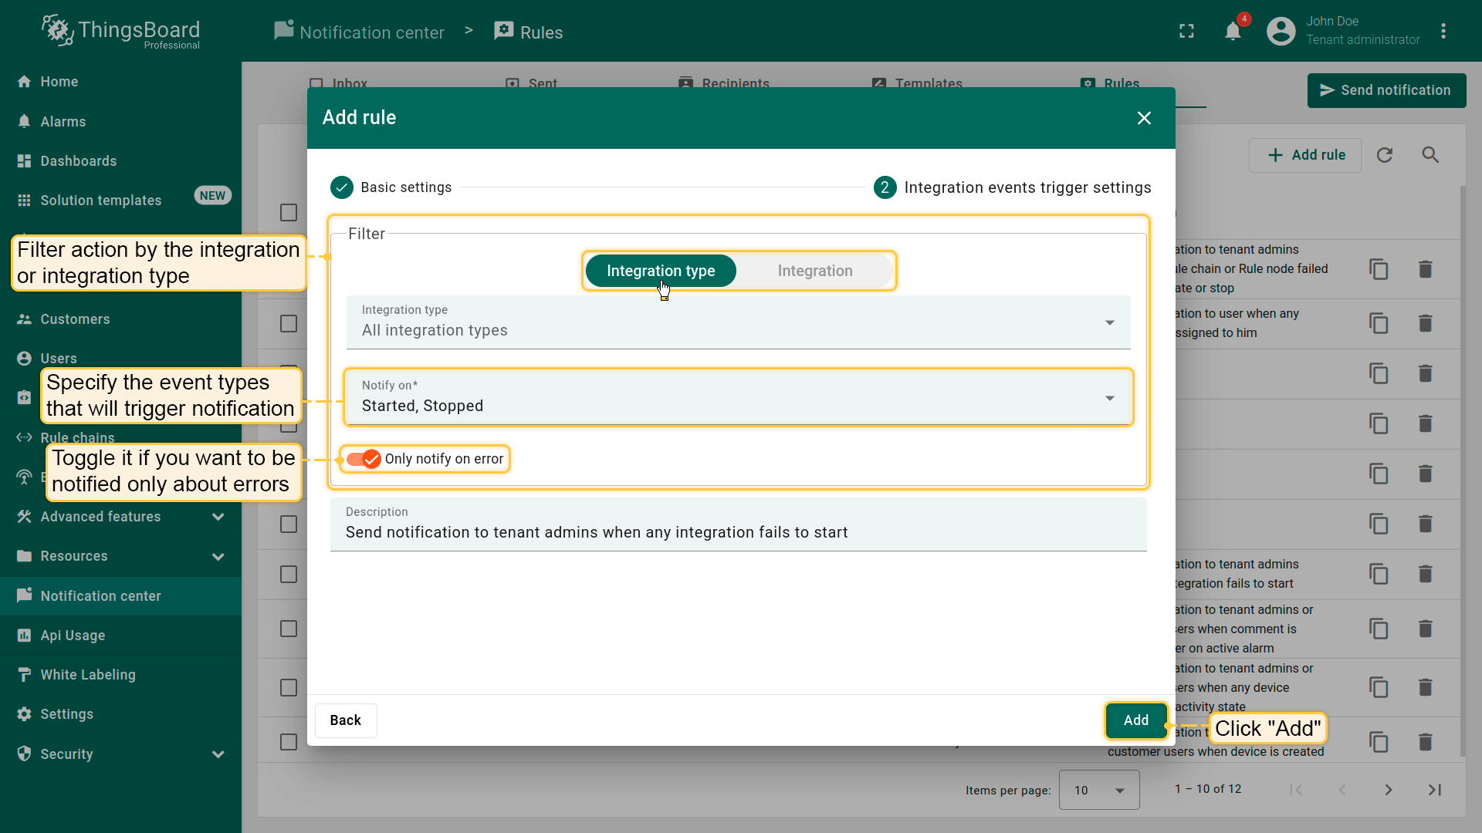Enter fullscreen mode via top bar icon
Screen dimensions: 1482x833
coord(1186,32)
